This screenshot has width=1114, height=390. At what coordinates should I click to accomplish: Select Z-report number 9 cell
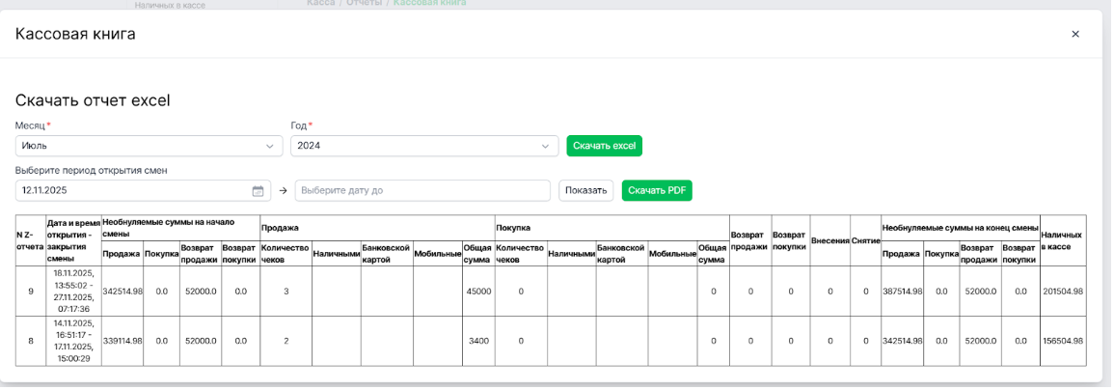tap(31, 292)
